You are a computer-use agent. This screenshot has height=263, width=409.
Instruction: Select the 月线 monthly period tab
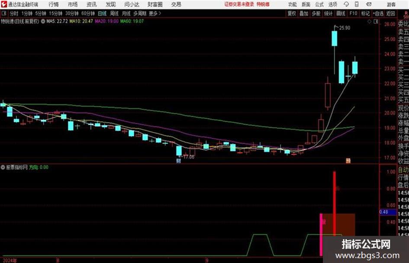pyautogui.click(x=126, y=13)
